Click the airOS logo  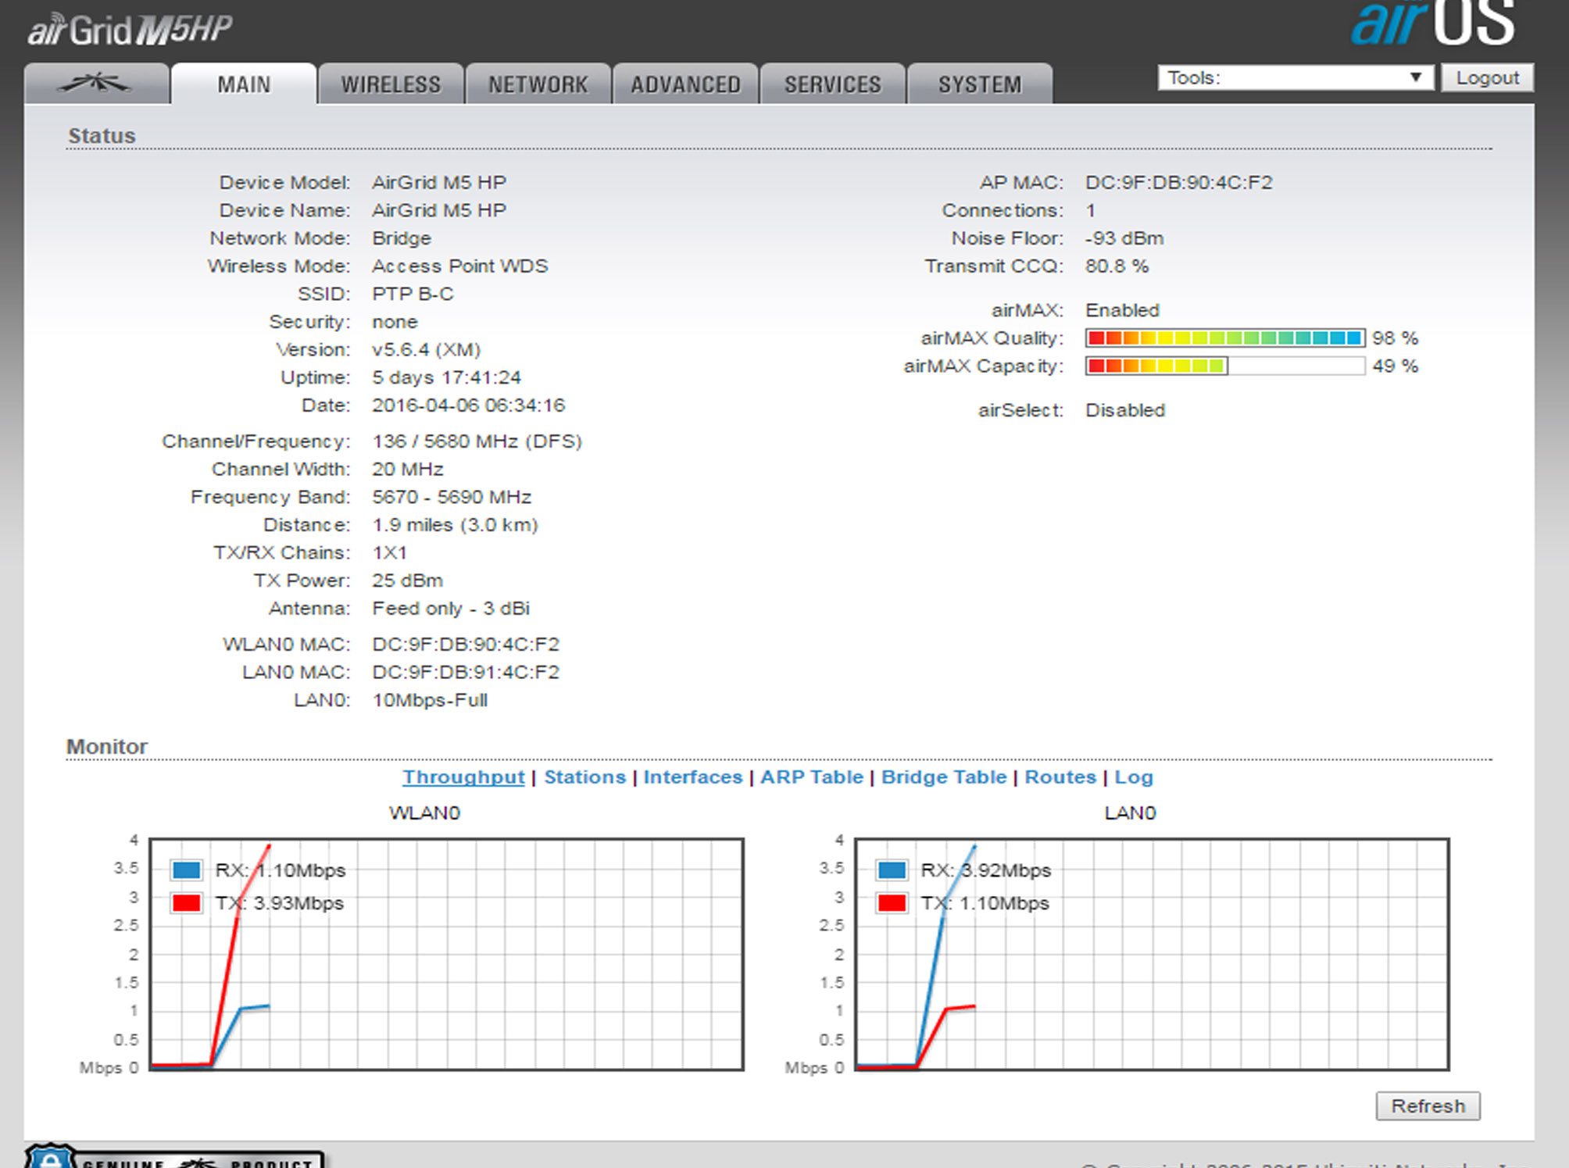(1431, 23)
